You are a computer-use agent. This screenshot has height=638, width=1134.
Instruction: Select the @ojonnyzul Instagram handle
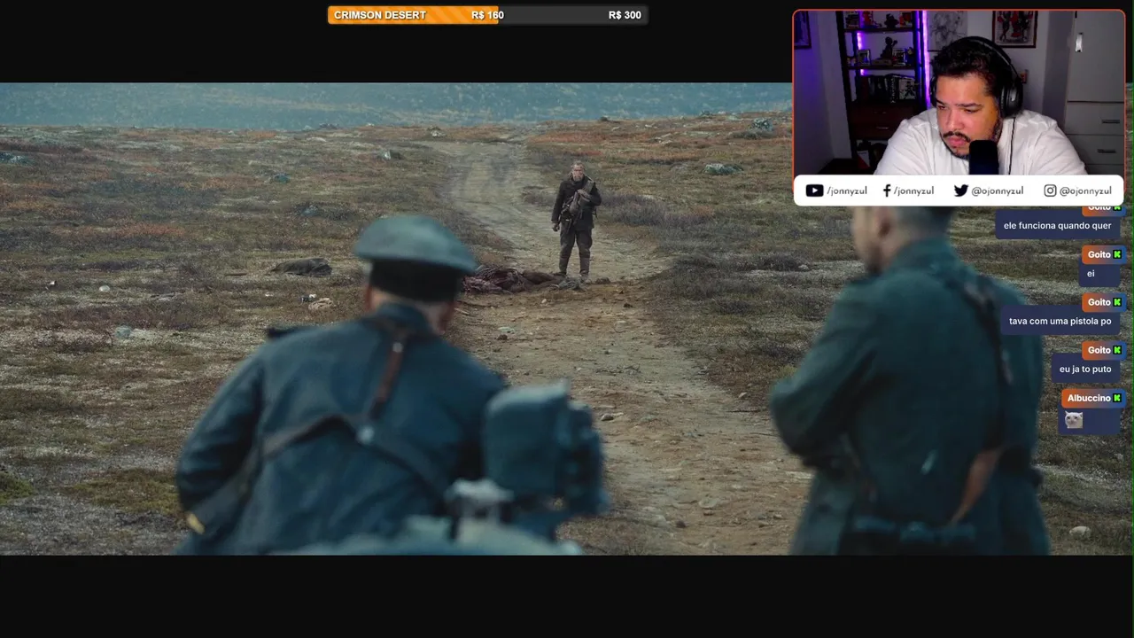tap(1085, 191)
